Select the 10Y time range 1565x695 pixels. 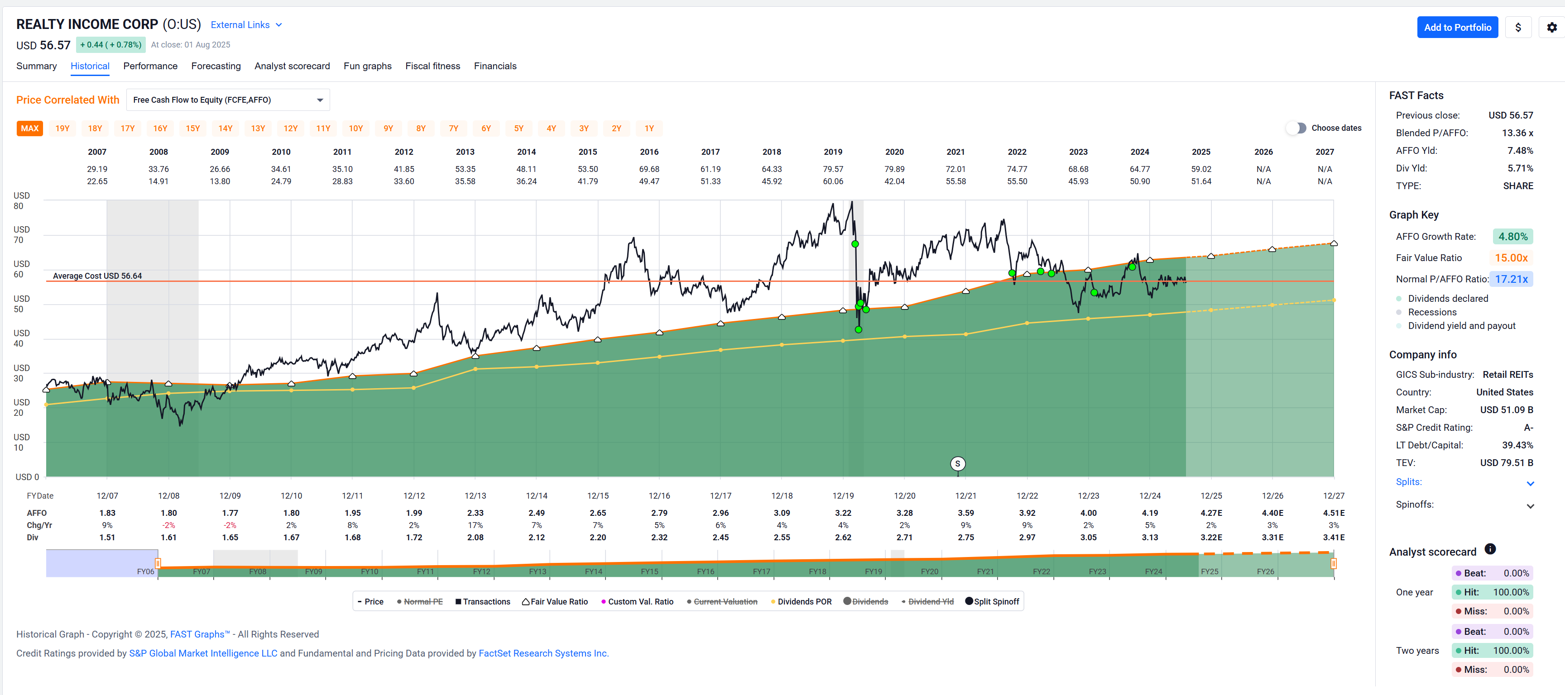click(356, 129)
